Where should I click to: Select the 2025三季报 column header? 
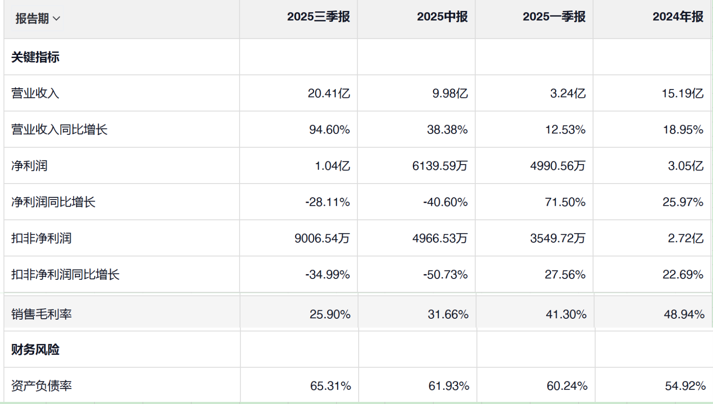click(318, 17)
